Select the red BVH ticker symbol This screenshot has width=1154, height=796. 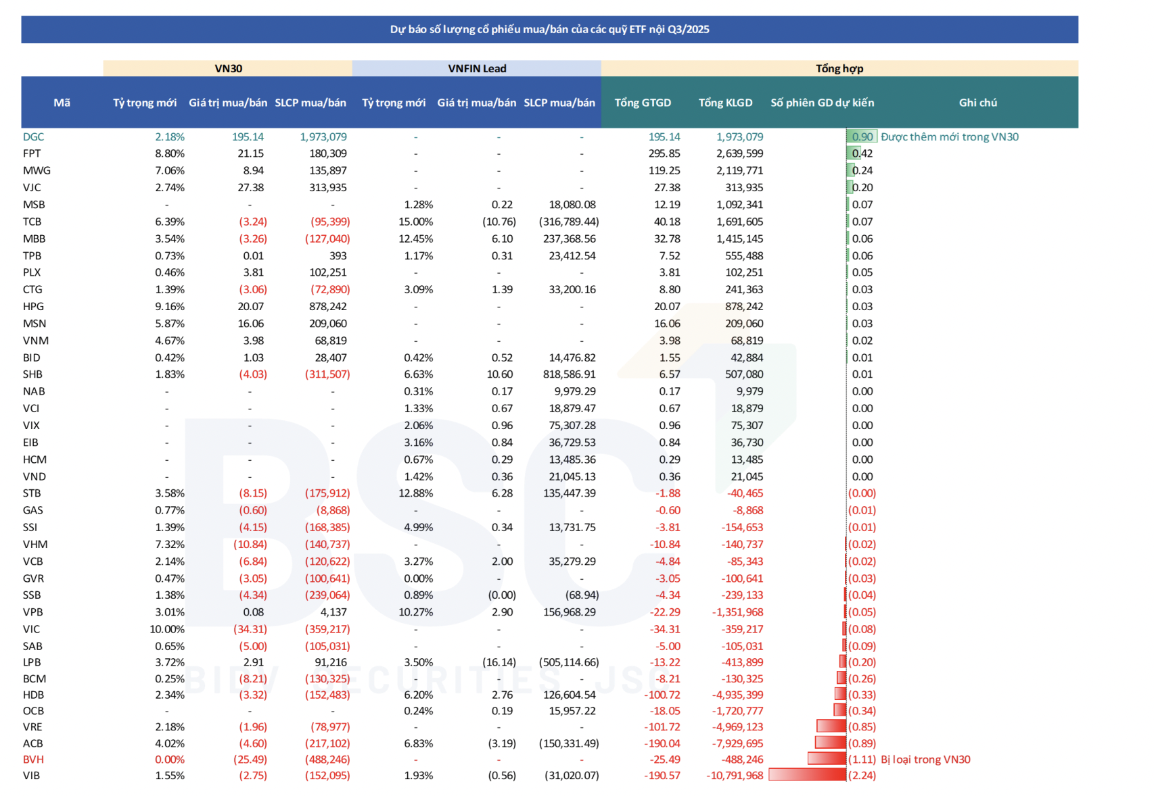[33, 760]
